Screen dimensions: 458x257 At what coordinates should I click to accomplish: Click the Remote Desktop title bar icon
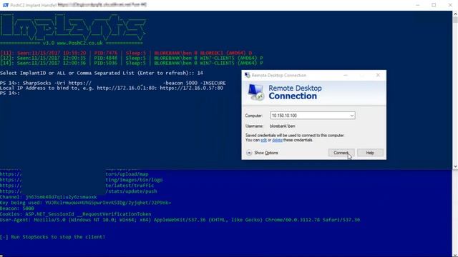click(x=247, y=75)
